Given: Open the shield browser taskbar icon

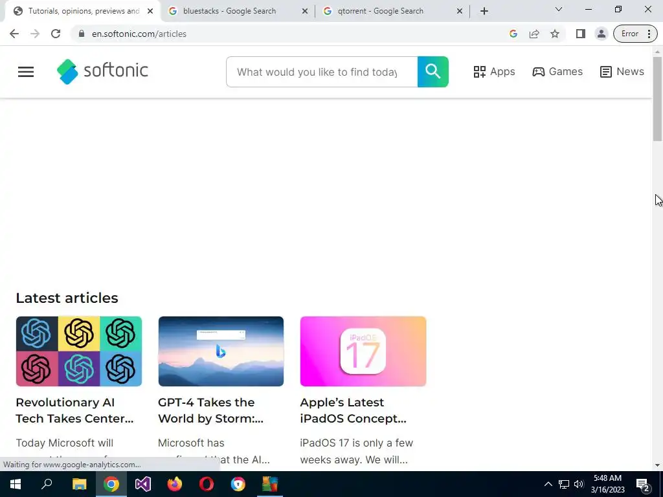Looking at the screenshot, I should (238, 484).
